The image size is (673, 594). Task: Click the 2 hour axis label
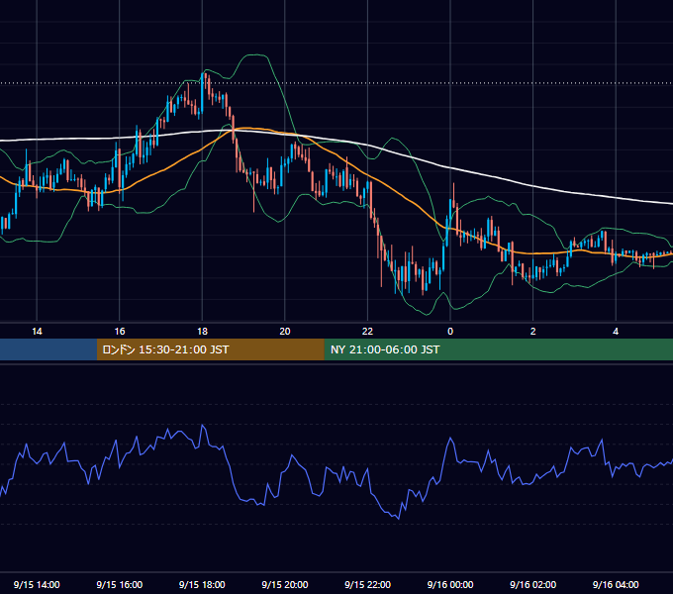[532, 332]
